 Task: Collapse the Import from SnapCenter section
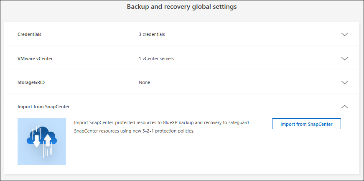[344, 107]
